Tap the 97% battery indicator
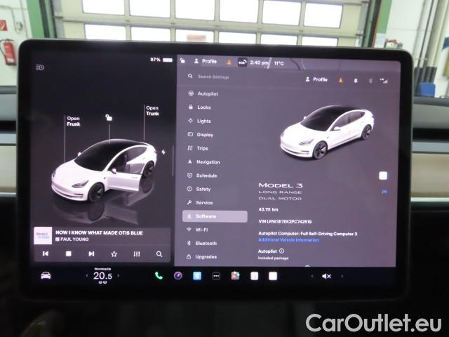 click(x=161, y=60)
